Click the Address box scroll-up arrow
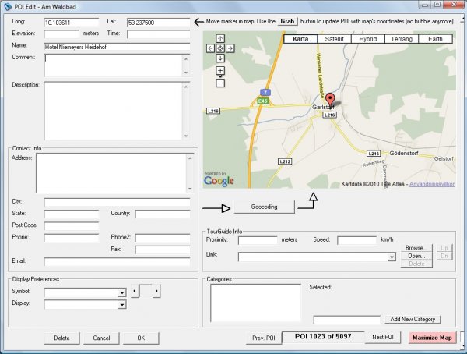 (x=190, y=158)
